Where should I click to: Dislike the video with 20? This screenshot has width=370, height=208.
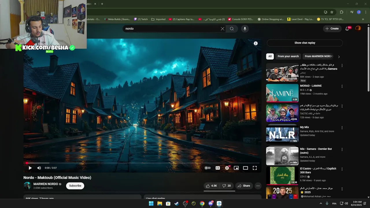point(226,186)
